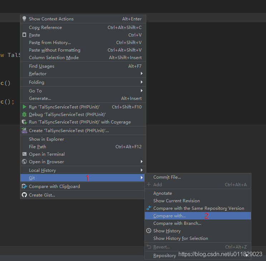Select Copy Reference

coord(83,27)
